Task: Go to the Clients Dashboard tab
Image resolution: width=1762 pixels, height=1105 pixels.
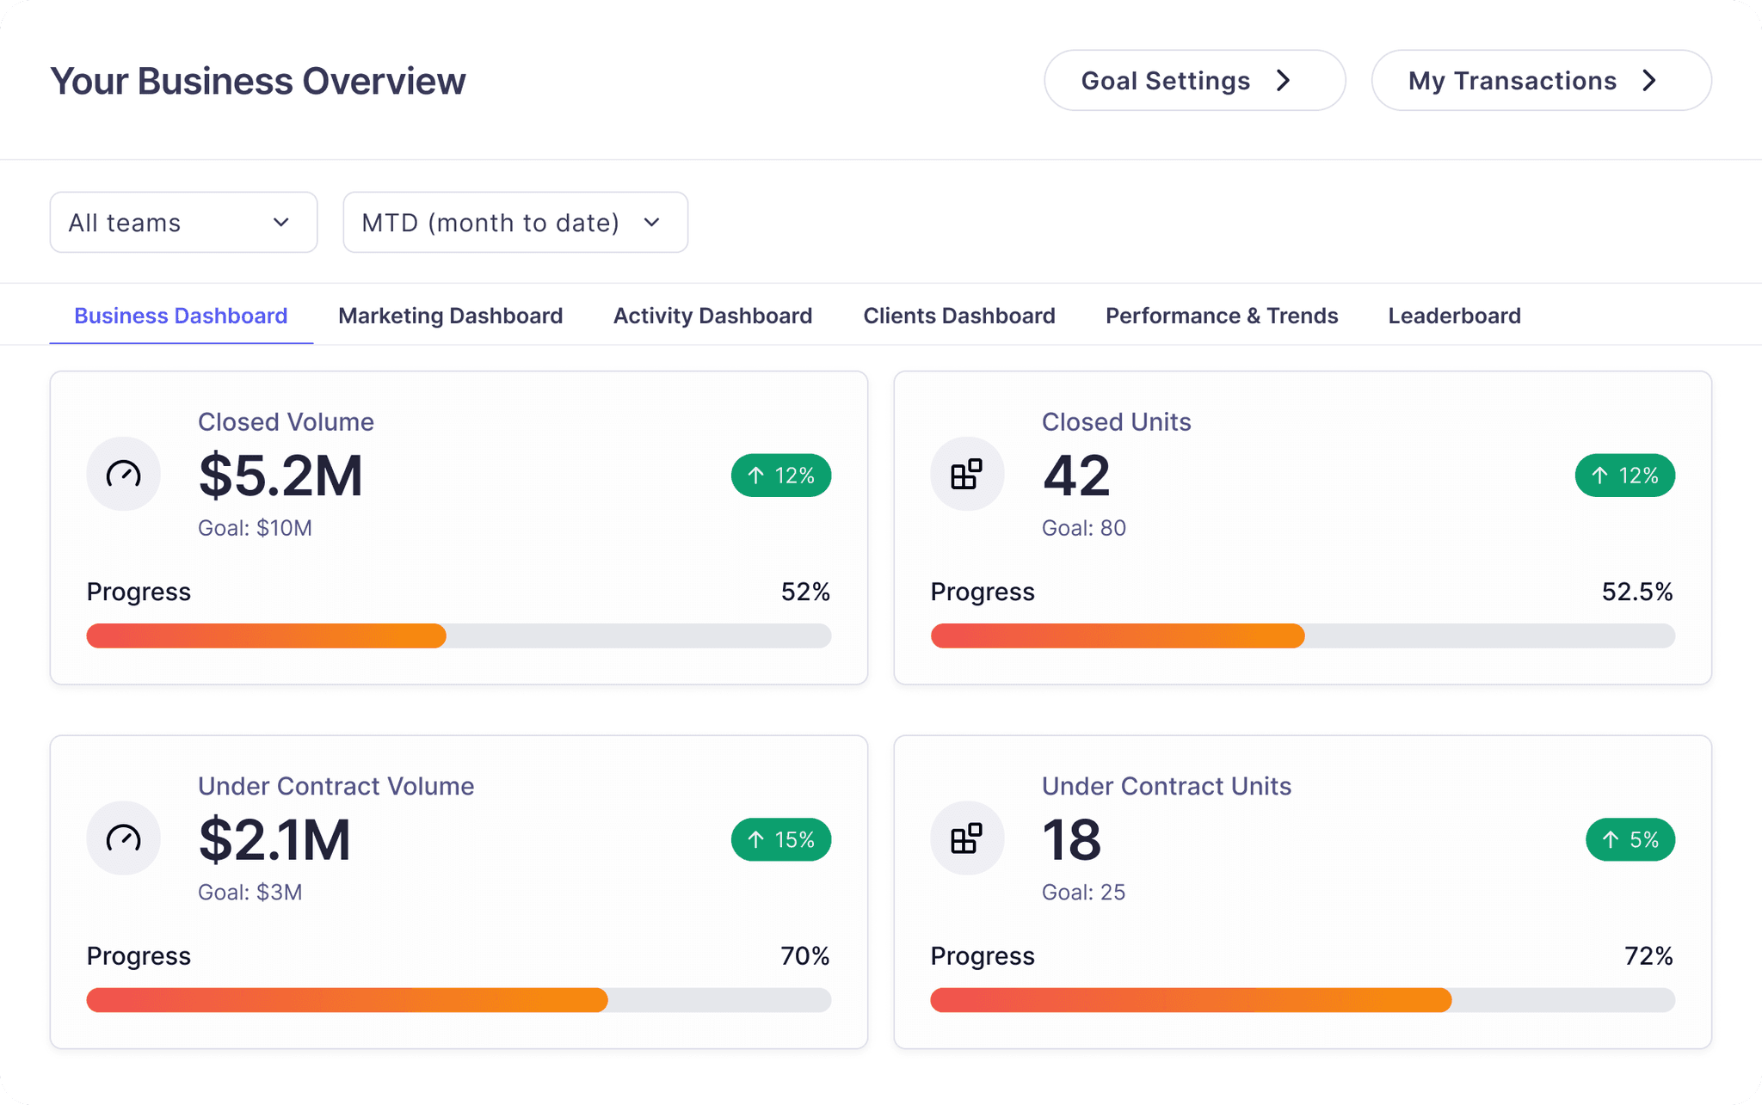Action: (958, 316)
